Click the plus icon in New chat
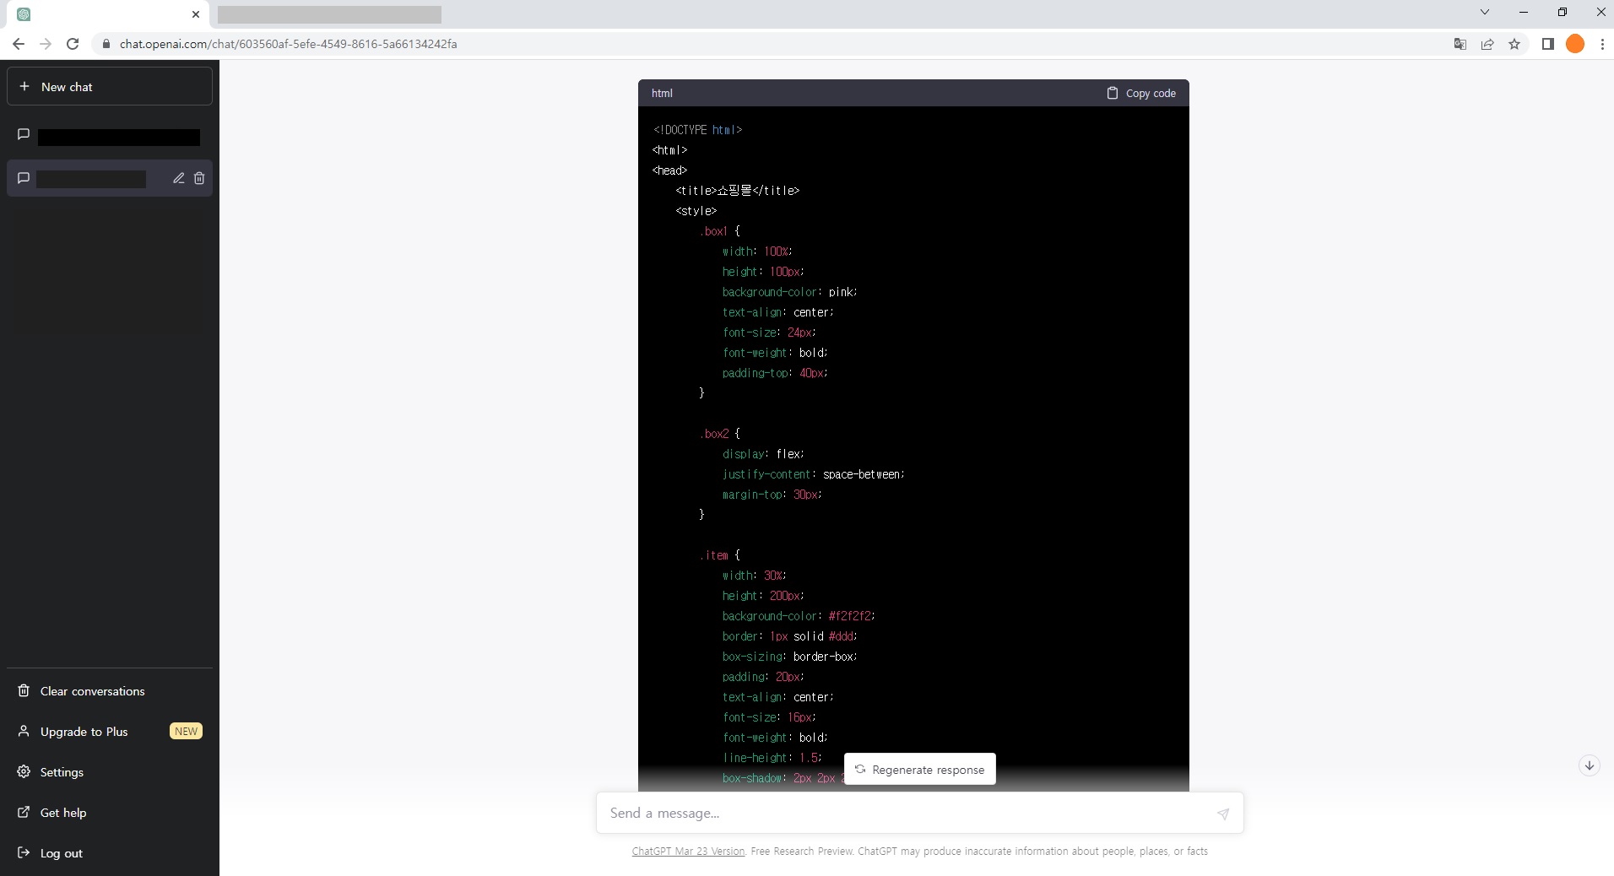This screenshot has height=876, width=1614. (x=24, y=87)
